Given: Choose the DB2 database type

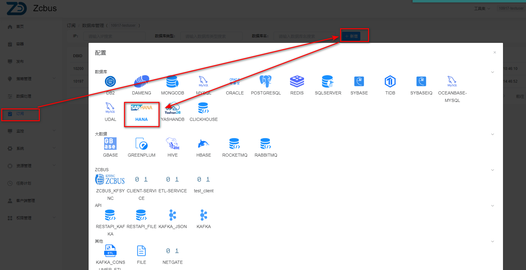Looking at the screenshot, I should 110,82.
